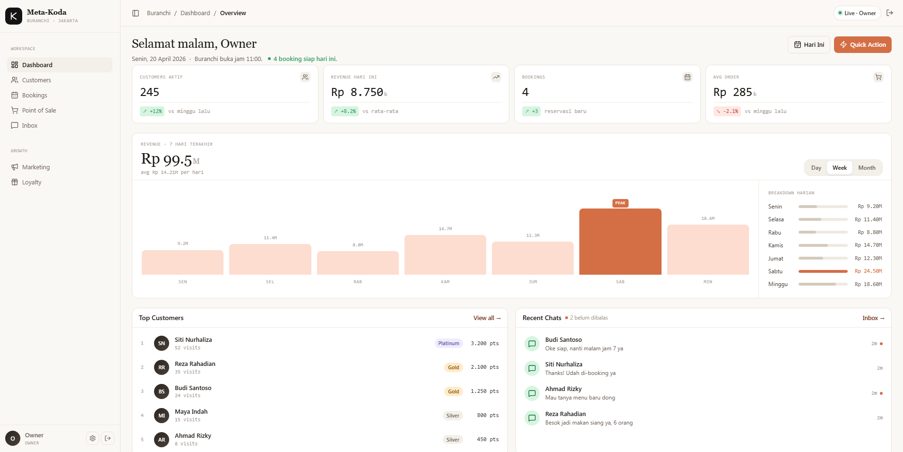Screen dimensions: 903x452
Task: Click the SEN 9.2M chart bar
Action: pyautogui.click(x=182, y=262)
